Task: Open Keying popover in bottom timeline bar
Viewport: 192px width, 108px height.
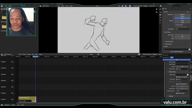Action: [13, 105]
